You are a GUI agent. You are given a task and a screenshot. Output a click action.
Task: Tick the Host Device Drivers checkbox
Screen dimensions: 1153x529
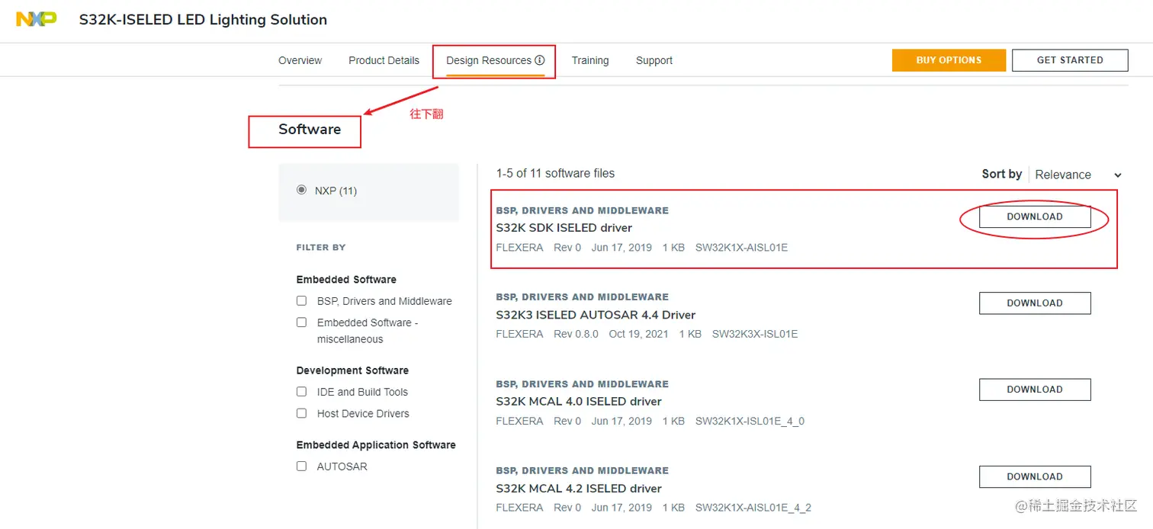pos(301,413)
